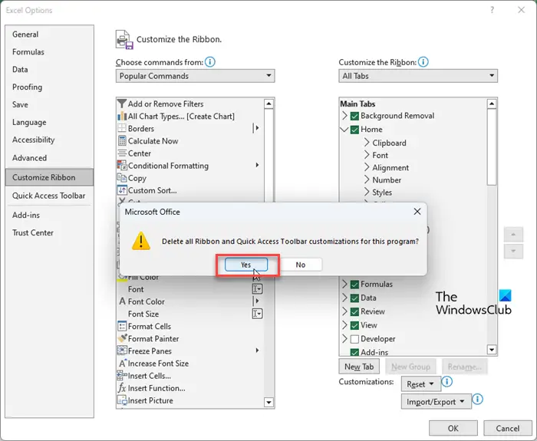The image size is (537, 441).
Task: Expand the Background Removal node
Action: click(345, 116)
